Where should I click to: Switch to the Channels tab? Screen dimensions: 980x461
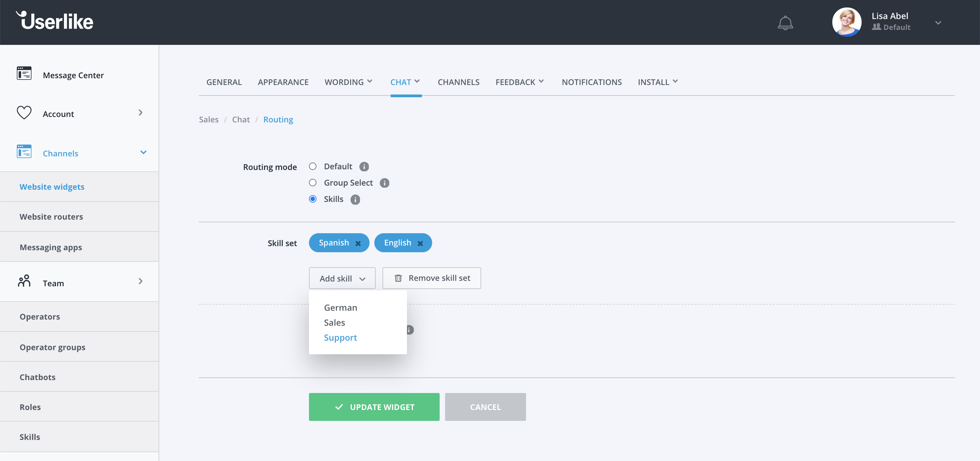(x=458, y=82)
